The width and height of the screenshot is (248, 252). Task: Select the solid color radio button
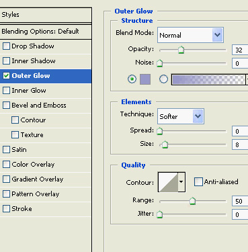coord(132,79)
